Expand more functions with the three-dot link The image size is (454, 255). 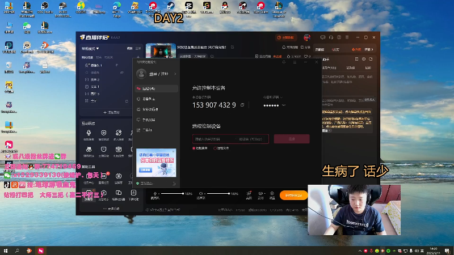tap(111, 209)
